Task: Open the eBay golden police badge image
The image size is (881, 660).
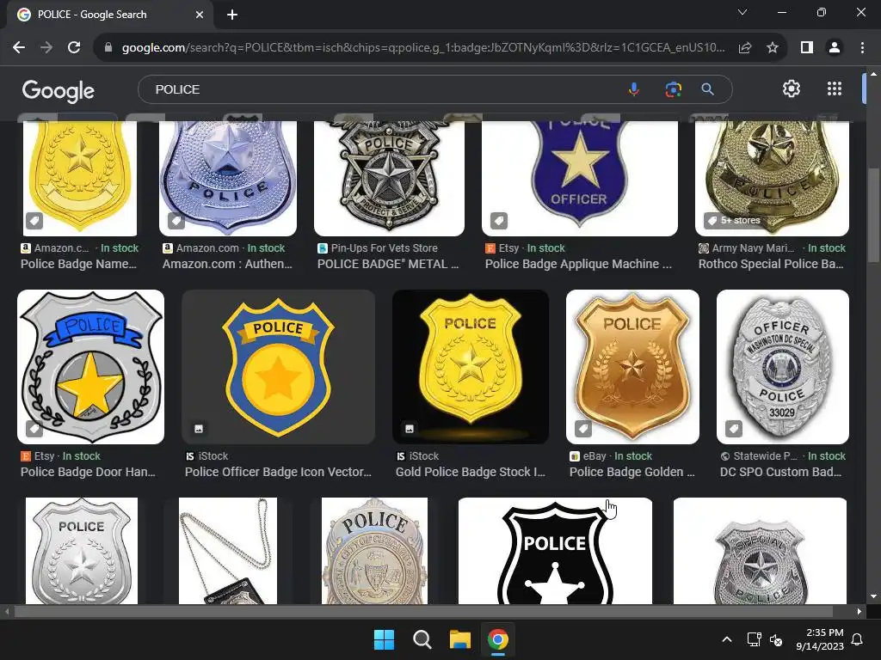Action: (x=632, y=367)
